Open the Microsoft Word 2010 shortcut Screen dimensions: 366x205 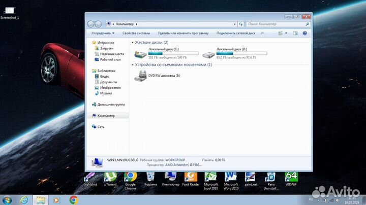point(231,181)
